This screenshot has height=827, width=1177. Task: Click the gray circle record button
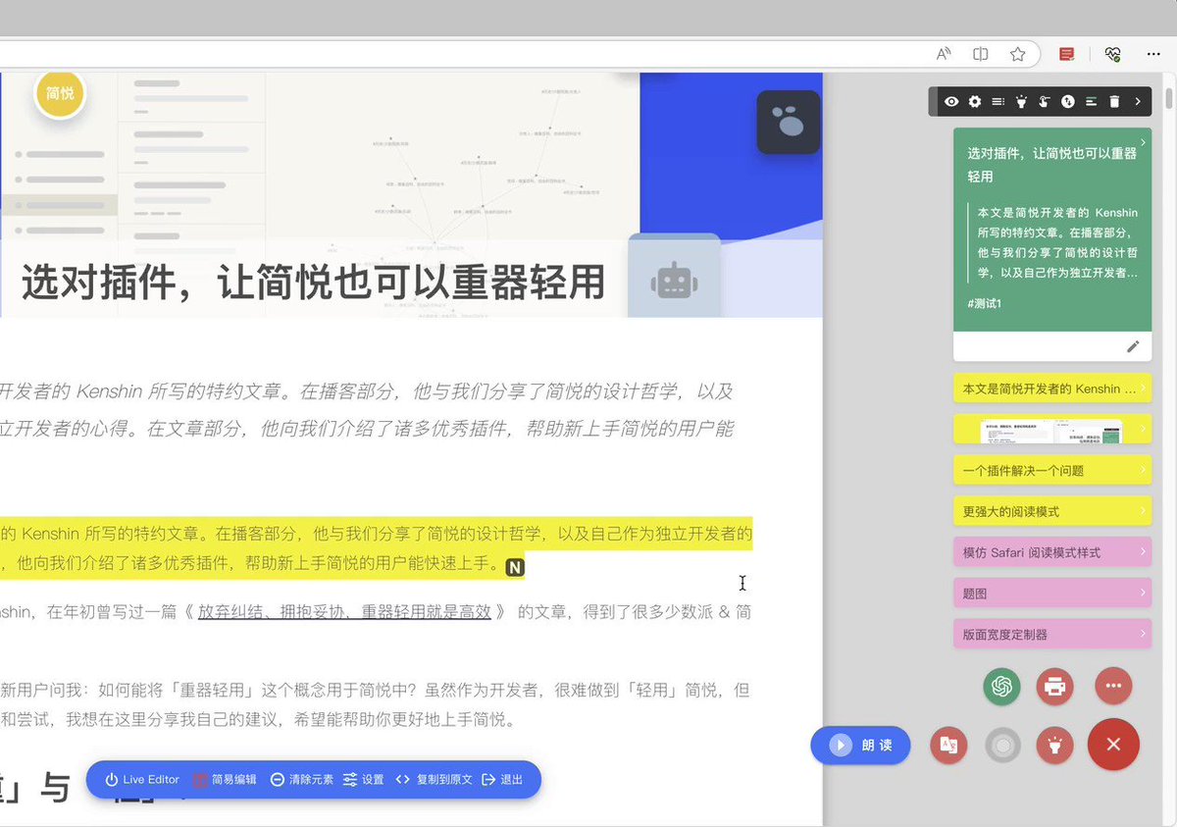pos(1002,746)
